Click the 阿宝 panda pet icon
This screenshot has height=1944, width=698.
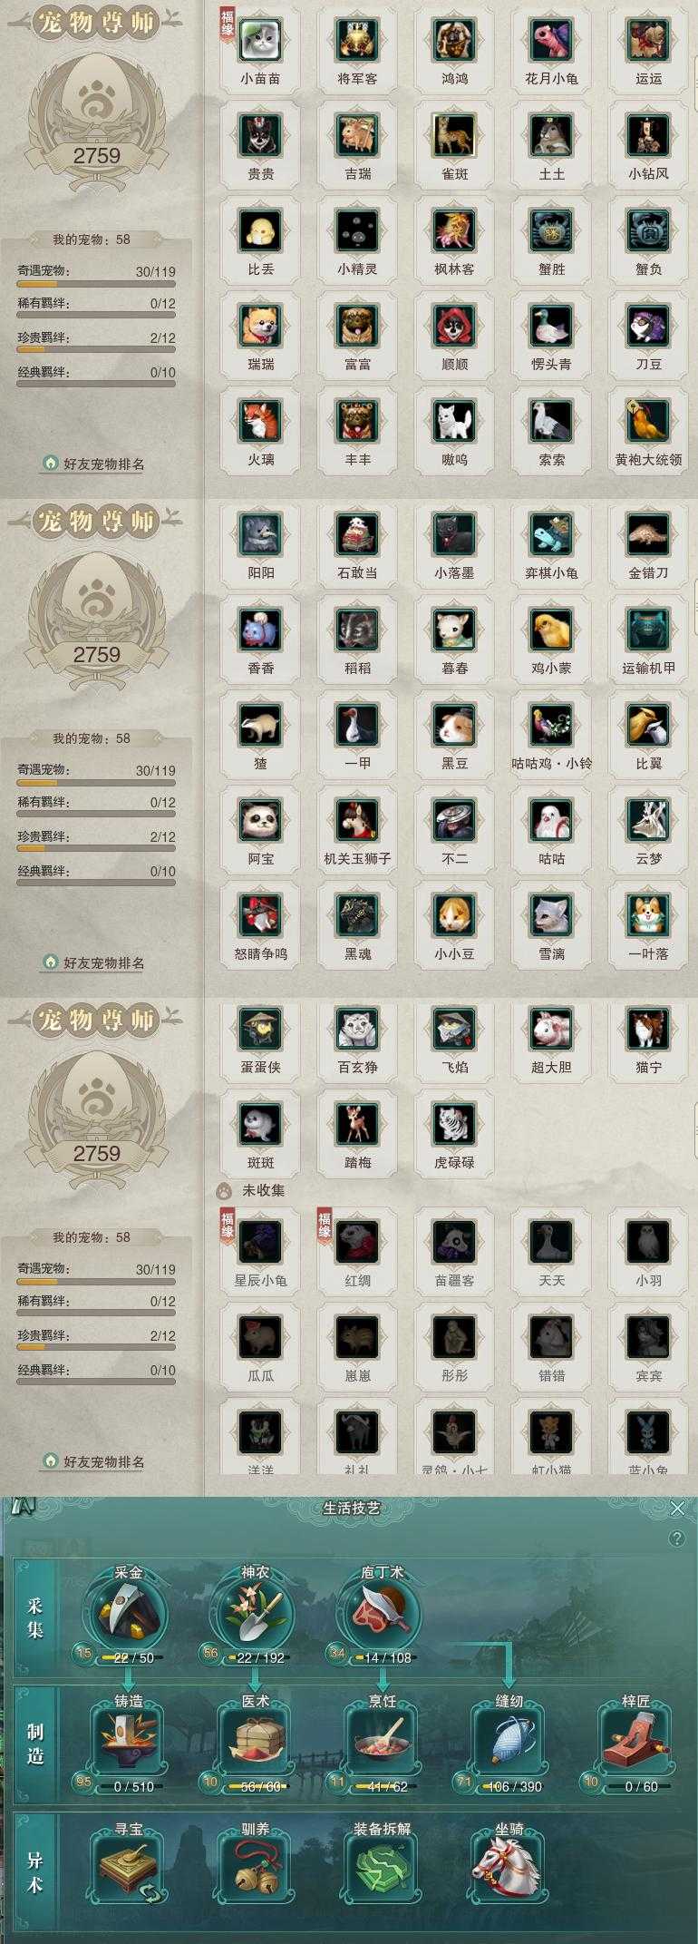point(261,821)
